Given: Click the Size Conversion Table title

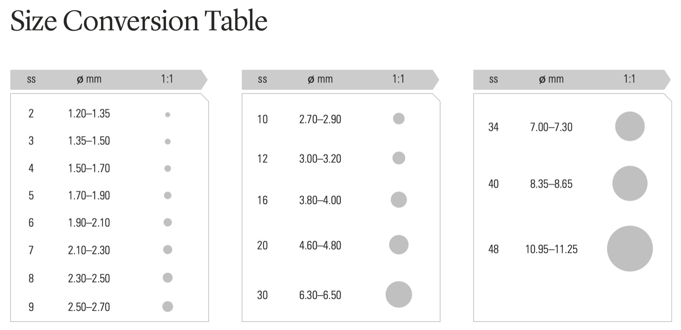Looking at the screenshot, I should click(139, 20).
